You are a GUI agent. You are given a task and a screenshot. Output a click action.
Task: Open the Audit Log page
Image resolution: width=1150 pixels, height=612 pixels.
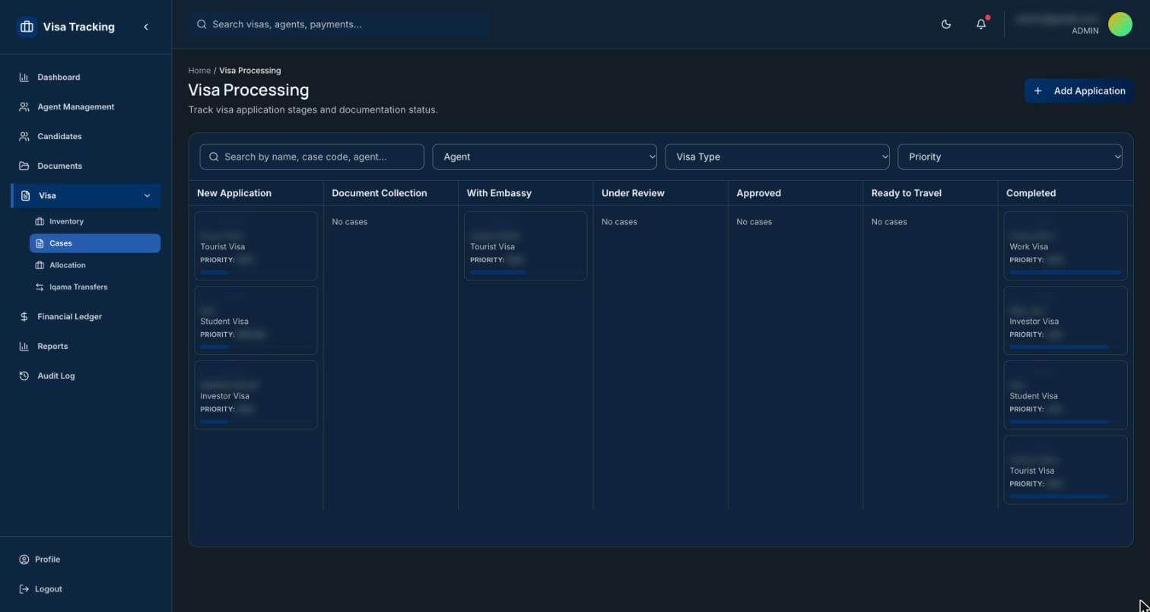86,376
